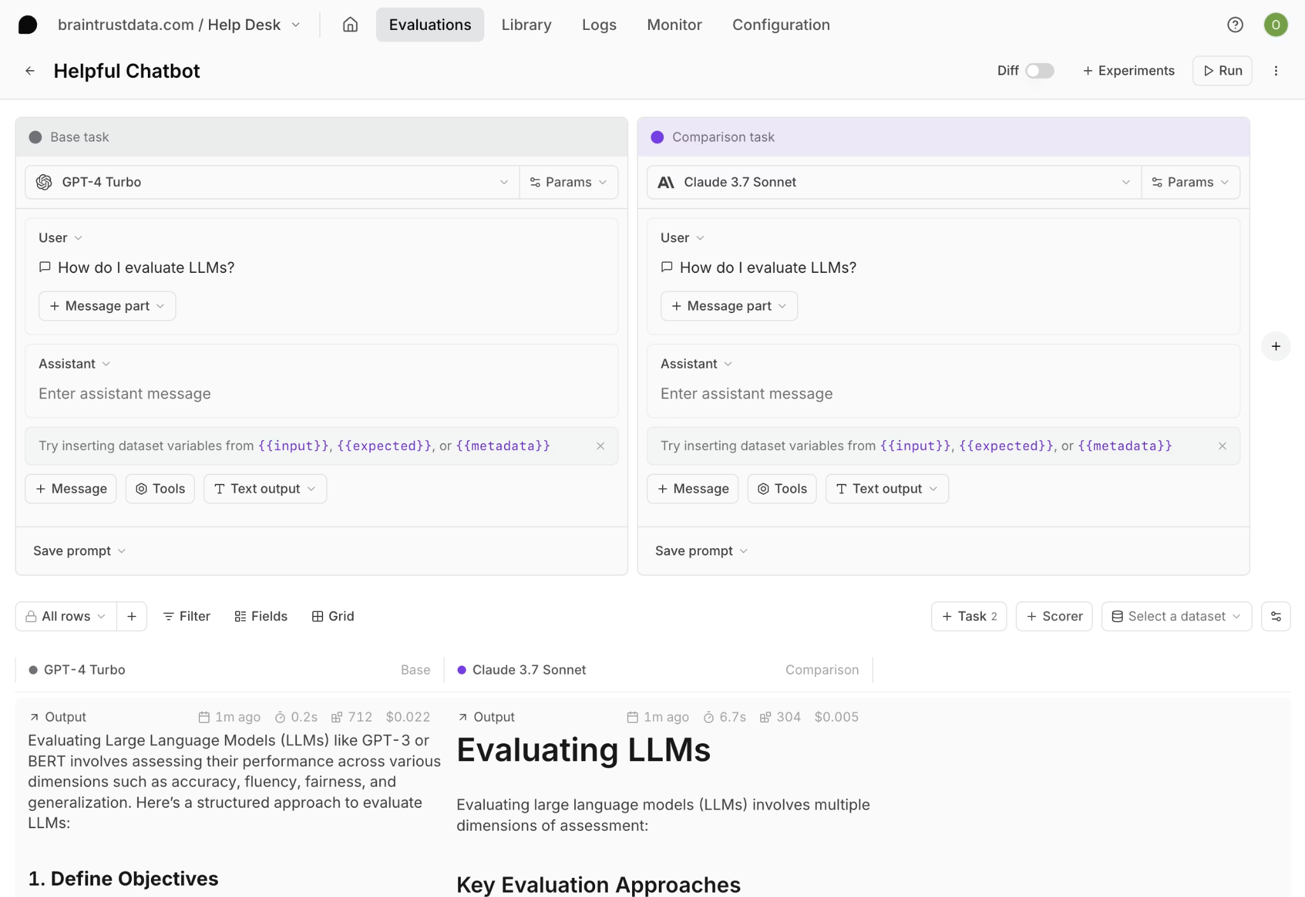This screenshot has width=1305, height=897.
Task: Close the variables hint in Comparison task
Action: pyautogui.click(x=1222, y=446)
